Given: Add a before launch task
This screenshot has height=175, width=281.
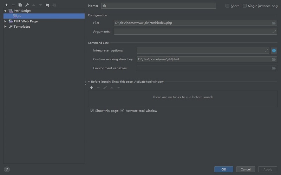Looking at the screenshot, I should point(91,87).
